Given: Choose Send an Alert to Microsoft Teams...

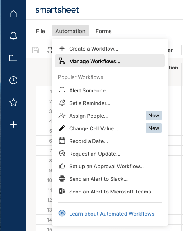Looking at the screenshot, I should click(110, 192).
